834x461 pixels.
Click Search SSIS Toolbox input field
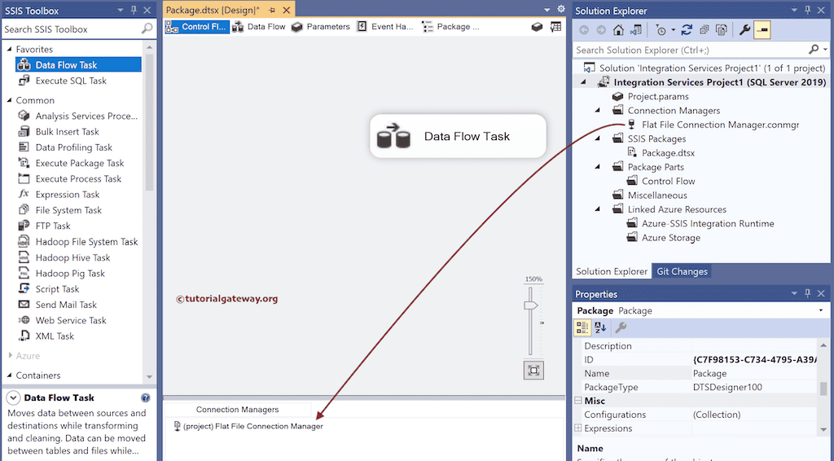pos(72,29)
